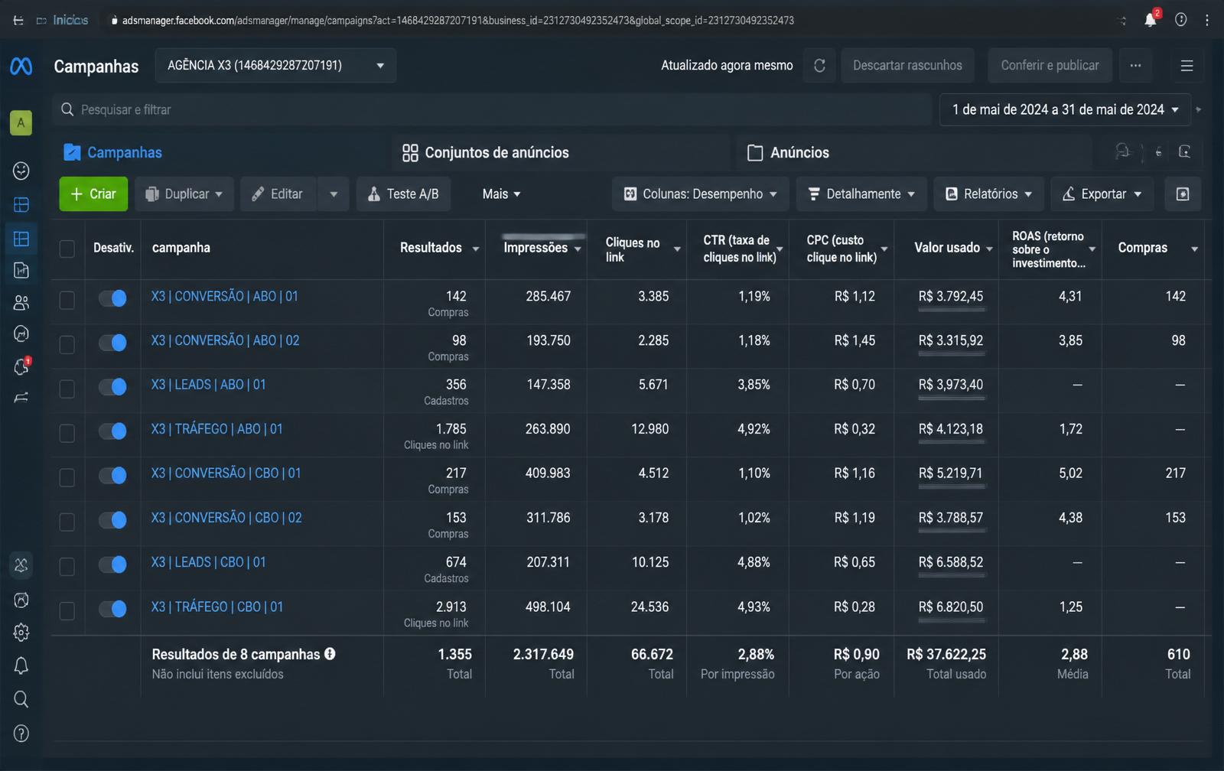This screenshot has width=1224, height=771.
Task: Open the hamburger menu icon at top right
Action: pyautogui.click(x=1187, y=66)
